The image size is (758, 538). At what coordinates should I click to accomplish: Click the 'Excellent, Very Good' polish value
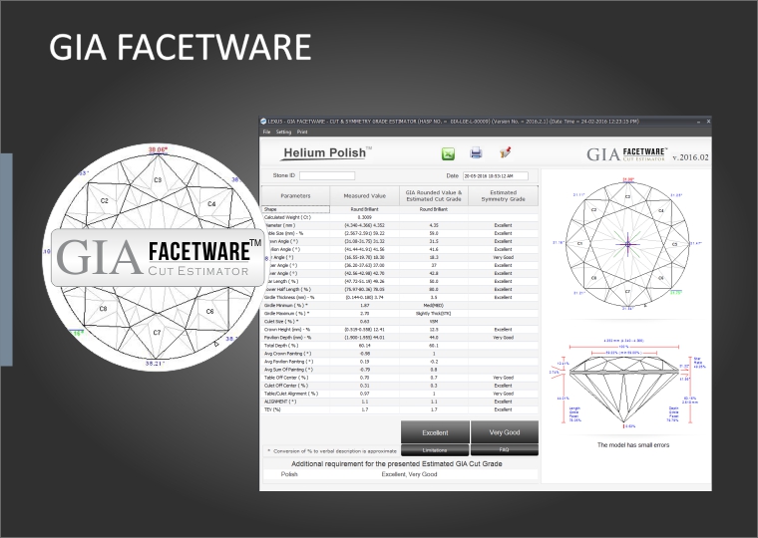click(x=410, y=474)
